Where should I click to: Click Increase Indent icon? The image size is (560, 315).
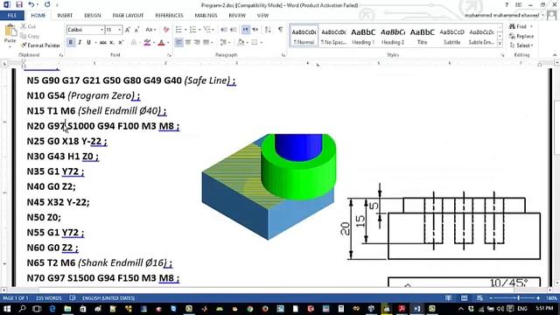[x=234, y=30]
